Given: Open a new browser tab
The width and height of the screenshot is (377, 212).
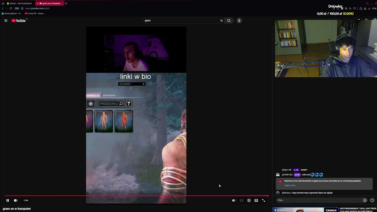Looking at the screenshot, I should [x=66, y=4].
